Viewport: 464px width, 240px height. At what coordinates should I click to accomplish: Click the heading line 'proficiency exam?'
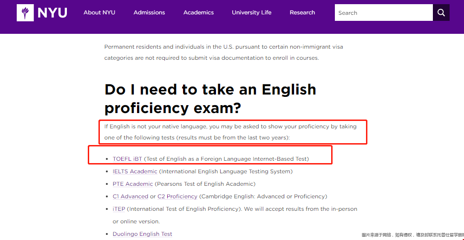click(173, 108)
